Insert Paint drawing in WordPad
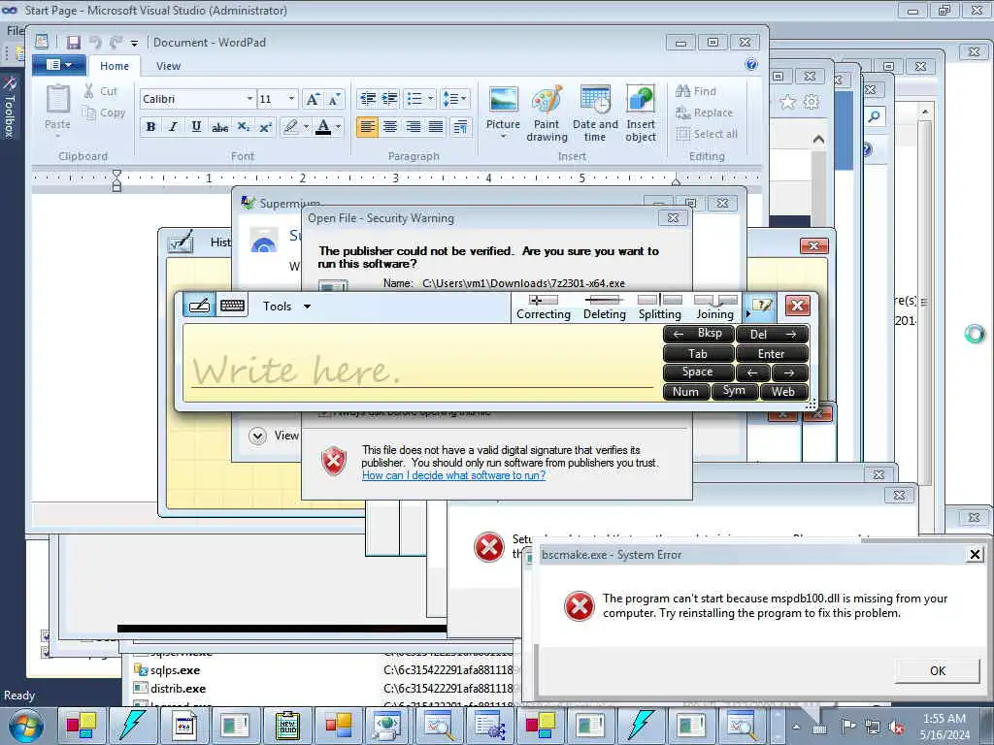The height and width of the screenshot is (745, 994). 547,113
